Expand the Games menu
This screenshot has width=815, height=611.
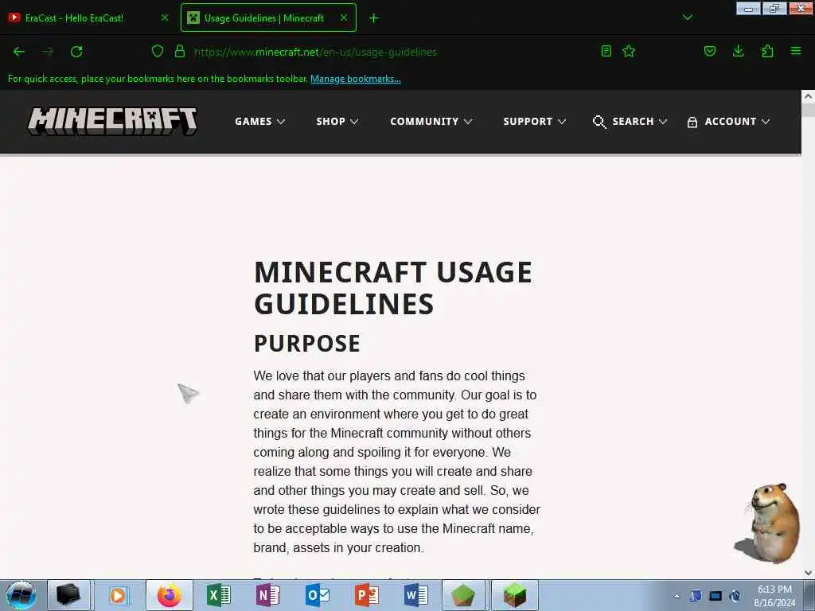pyautogui.click(x=260, y=121)
